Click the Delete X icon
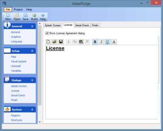Viewport: 163px width, 131px height. [87, 42]
